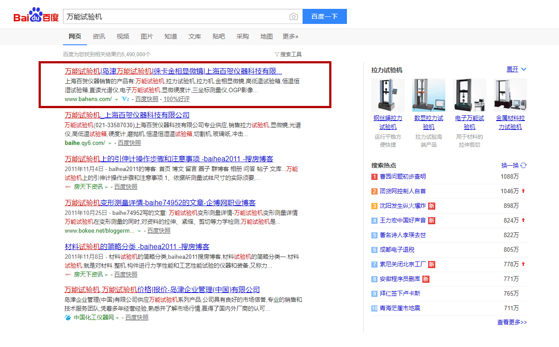Click the V2 verification badge
This screenshot has width=559, height=347.
pyautogui.click(x=125, y=99)
